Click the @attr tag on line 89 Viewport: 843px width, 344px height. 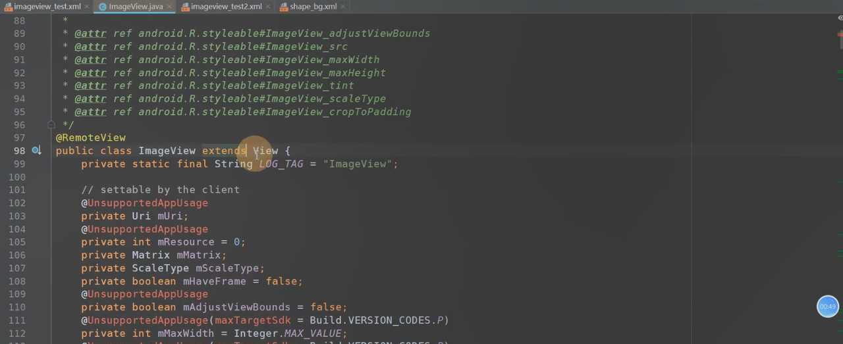(x=90, y=34)
